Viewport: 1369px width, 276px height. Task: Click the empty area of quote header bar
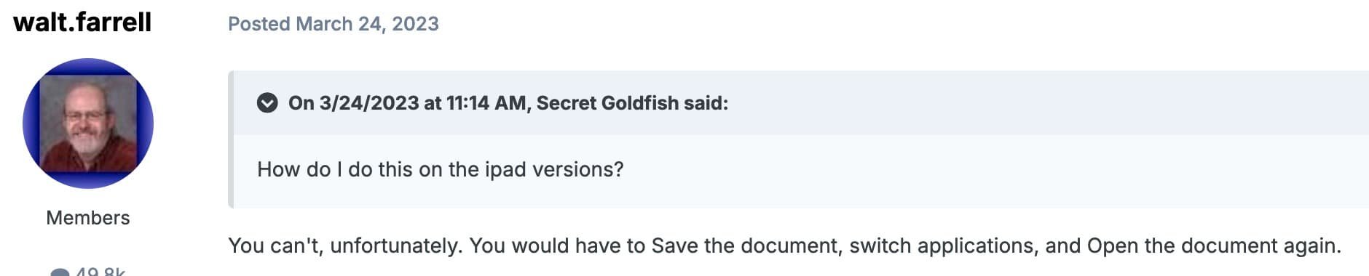click(1049, 103)
